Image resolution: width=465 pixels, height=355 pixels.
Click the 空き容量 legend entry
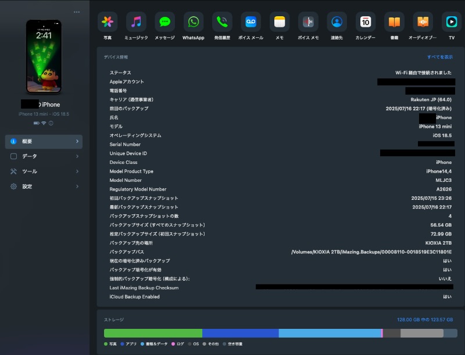coord(233,344)
